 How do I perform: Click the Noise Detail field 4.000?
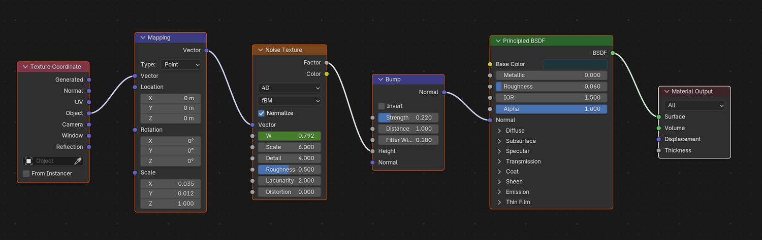pos(290,158)
